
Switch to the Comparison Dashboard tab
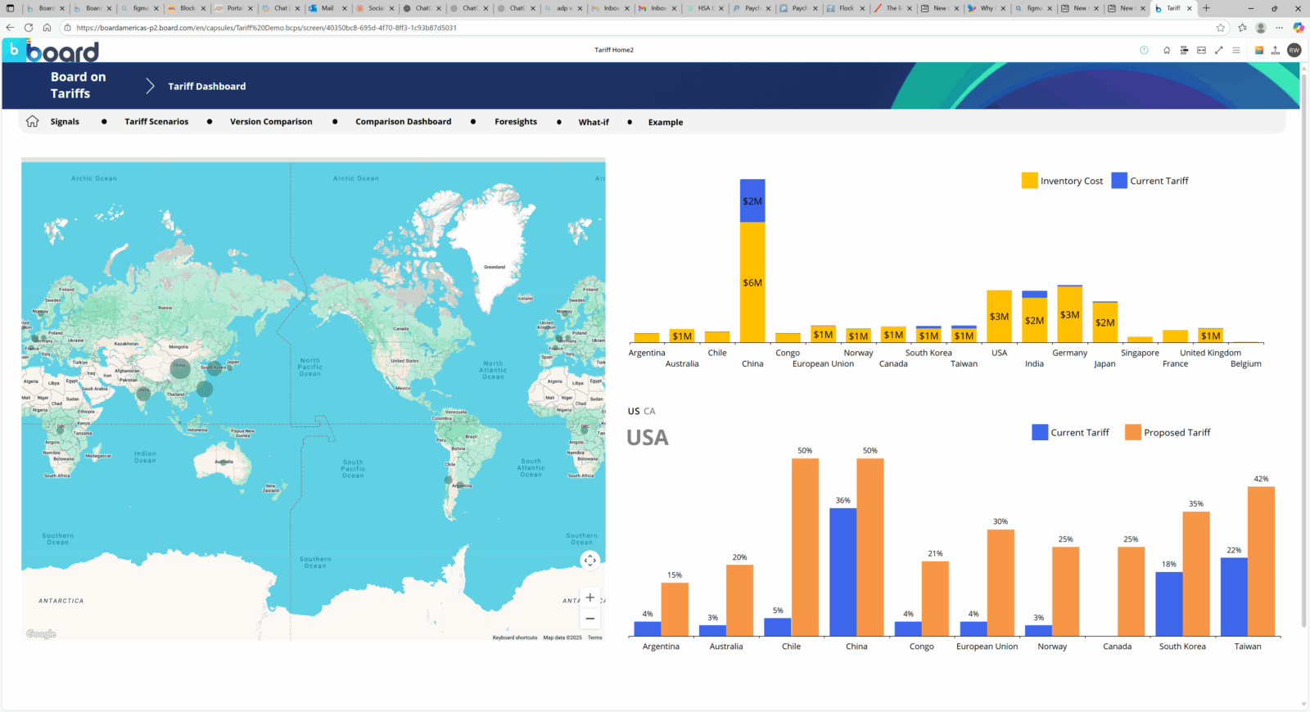click(403, 122)
